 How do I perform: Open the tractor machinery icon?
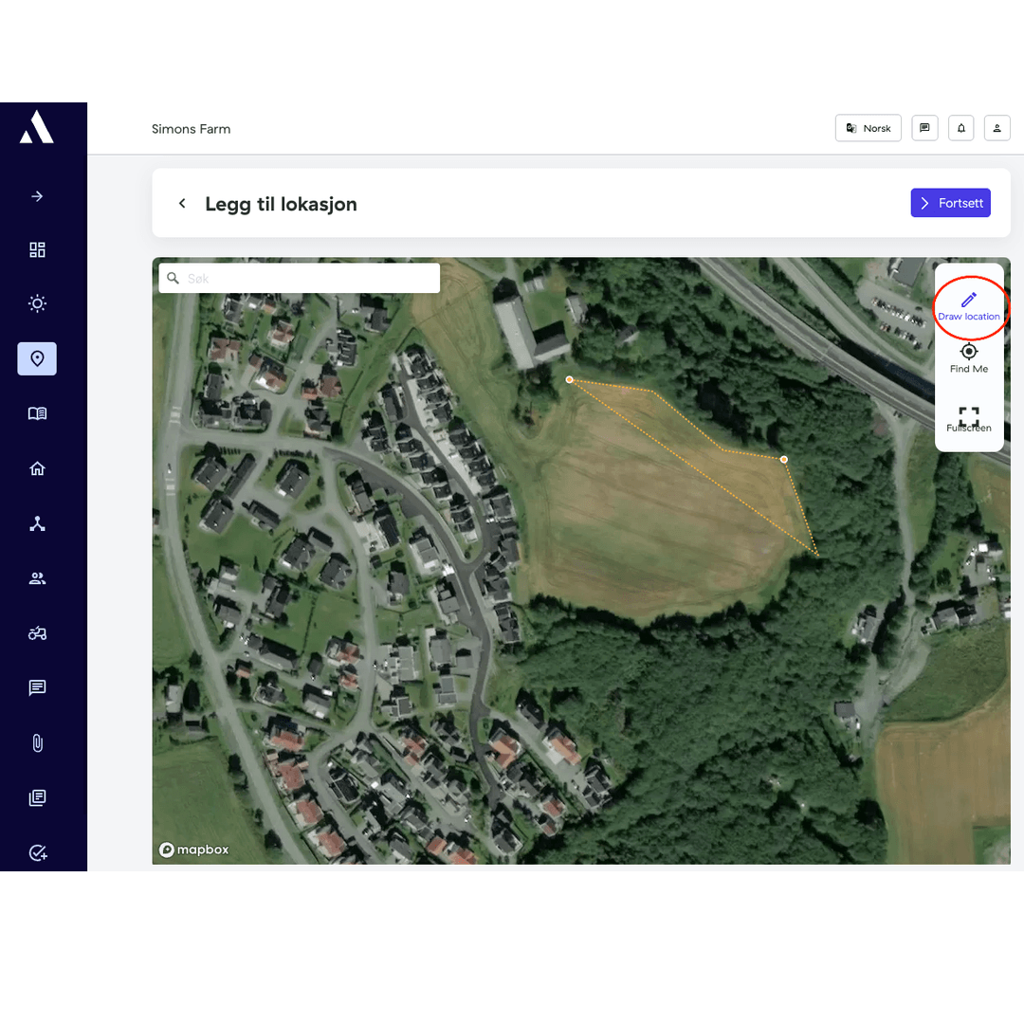click(x=37, y=632)
